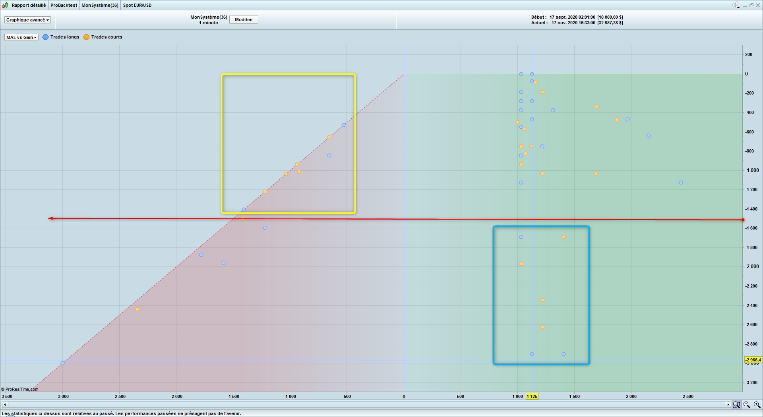Select the long trade point losing 3 000

[x=62, y=363]
